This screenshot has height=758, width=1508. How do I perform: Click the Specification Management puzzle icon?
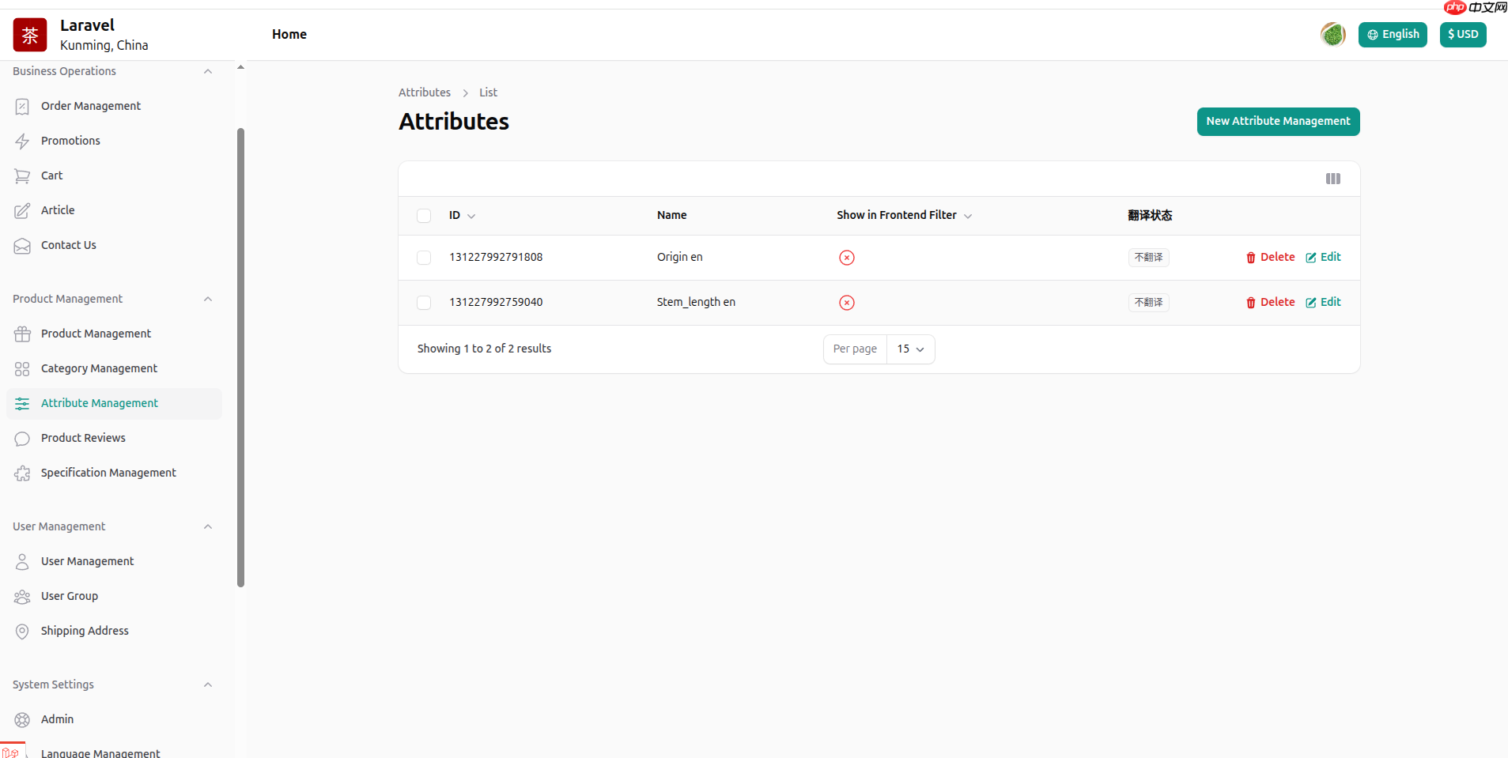click(22, 473)
